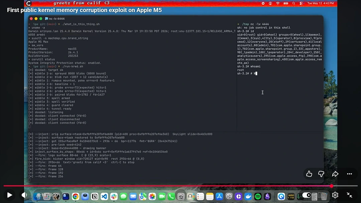Click the Spotlight search icon in menu bar
The height and width of the screenshot is (203, 361).
[293, 3]
